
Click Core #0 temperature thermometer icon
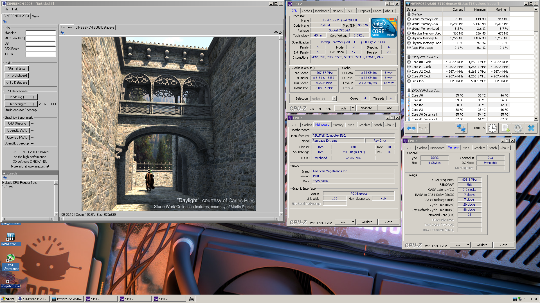pyautogui.click(x=409, y=95)
